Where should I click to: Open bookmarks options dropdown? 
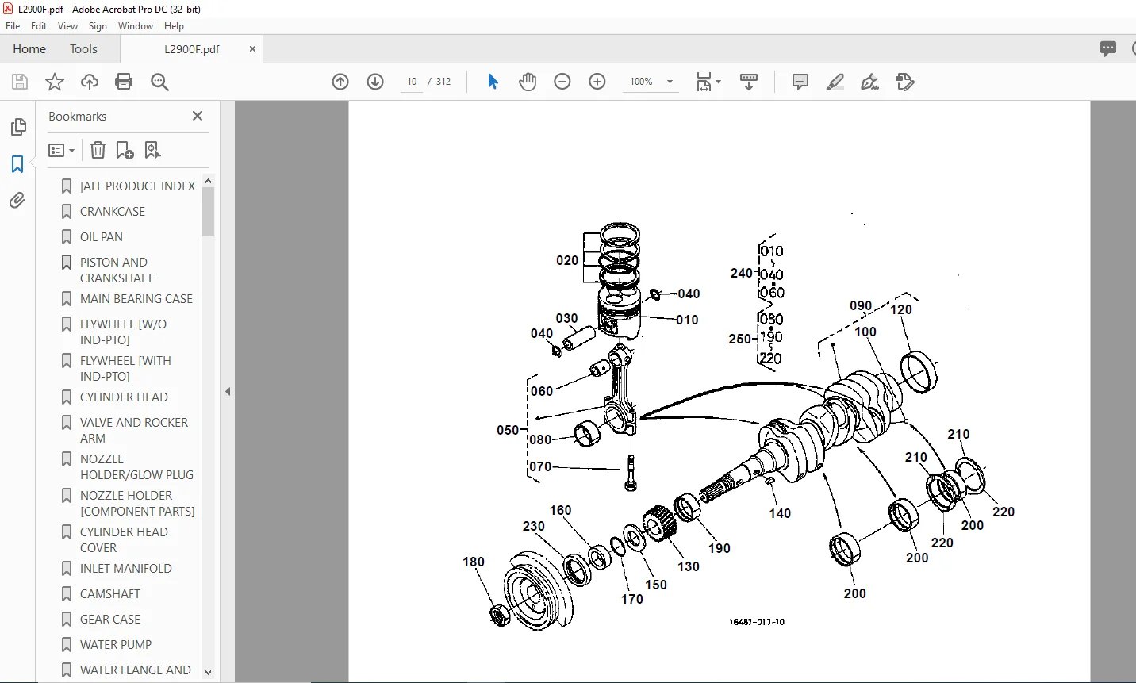point(61,150)
